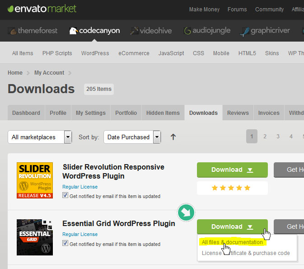This screenshot has width=304, height=269.
Task: Open the Slider Revolution Responsive WordPress Plugin title
Action: click(x=113, y=171)
